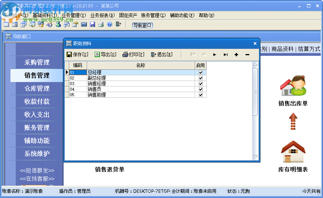Select the code cell 05
The height and width of the screenshot is (198, 323).
[x=78, y=95]
